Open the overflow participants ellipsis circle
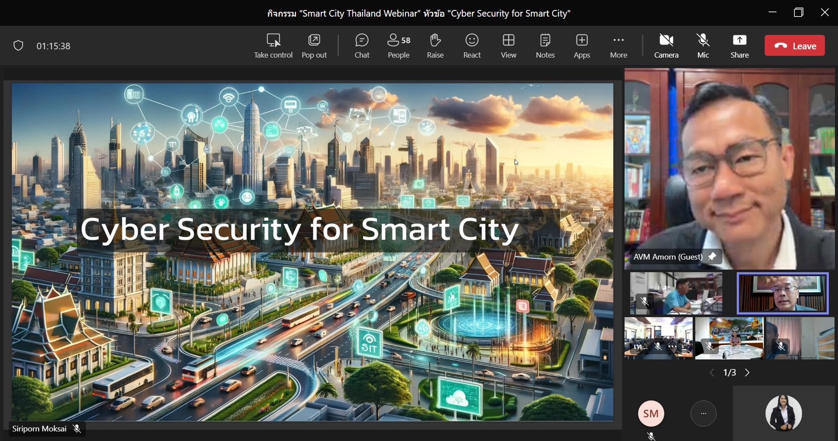Viewport: 838px width, 441px height. pyautogui.click(x=704, y=413)
